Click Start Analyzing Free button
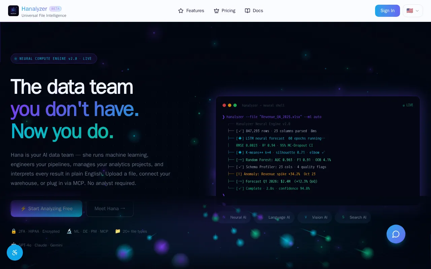 [x=46, y=208]
